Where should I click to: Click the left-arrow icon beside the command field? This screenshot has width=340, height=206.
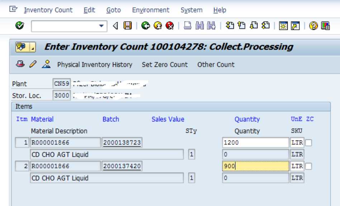point(115,26)
